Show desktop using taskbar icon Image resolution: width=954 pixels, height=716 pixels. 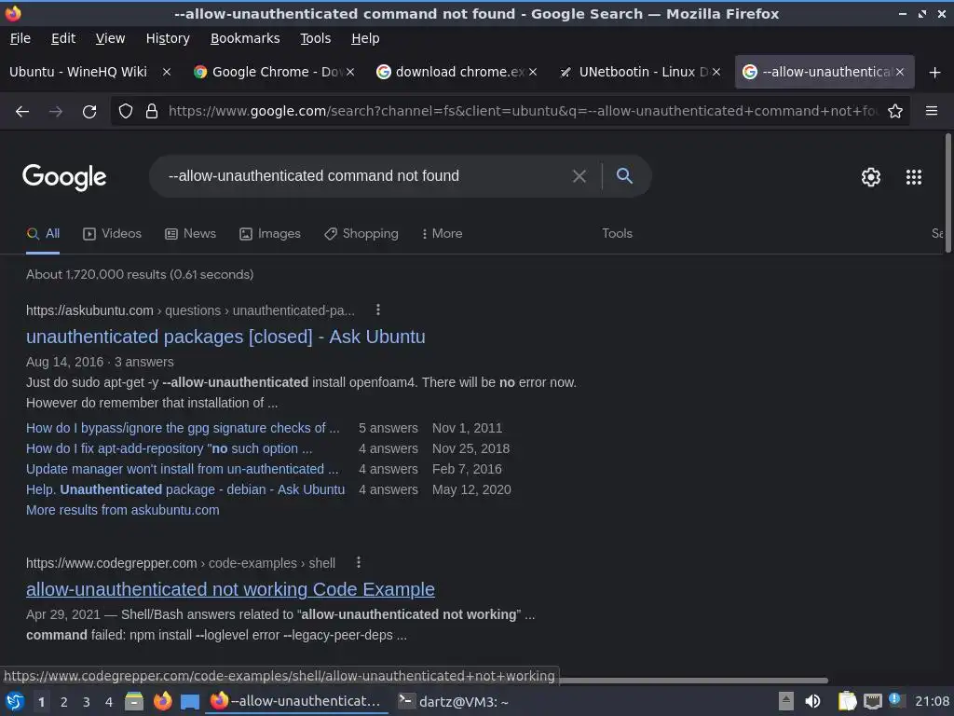point(190,702)
